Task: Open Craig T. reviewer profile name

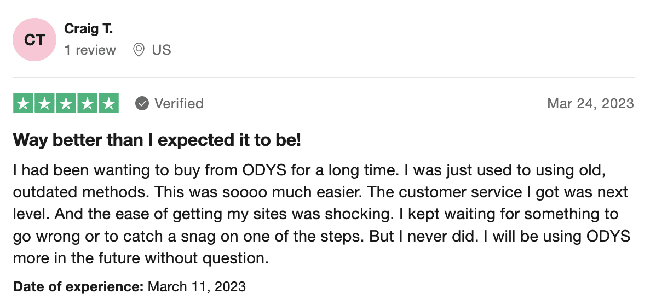Action: click(88, 29)
